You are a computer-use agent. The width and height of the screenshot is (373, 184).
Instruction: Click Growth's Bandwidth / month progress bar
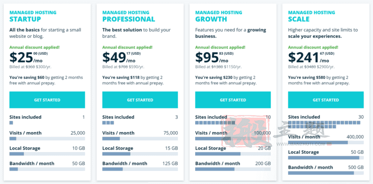tap(233, 169)
